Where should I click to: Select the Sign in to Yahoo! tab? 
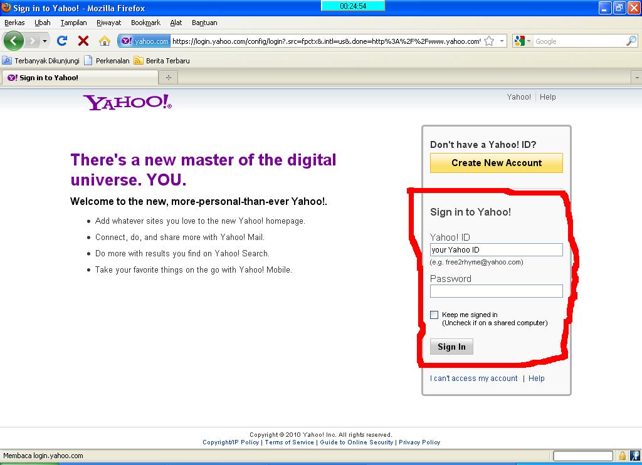click(x=80, y=77)
